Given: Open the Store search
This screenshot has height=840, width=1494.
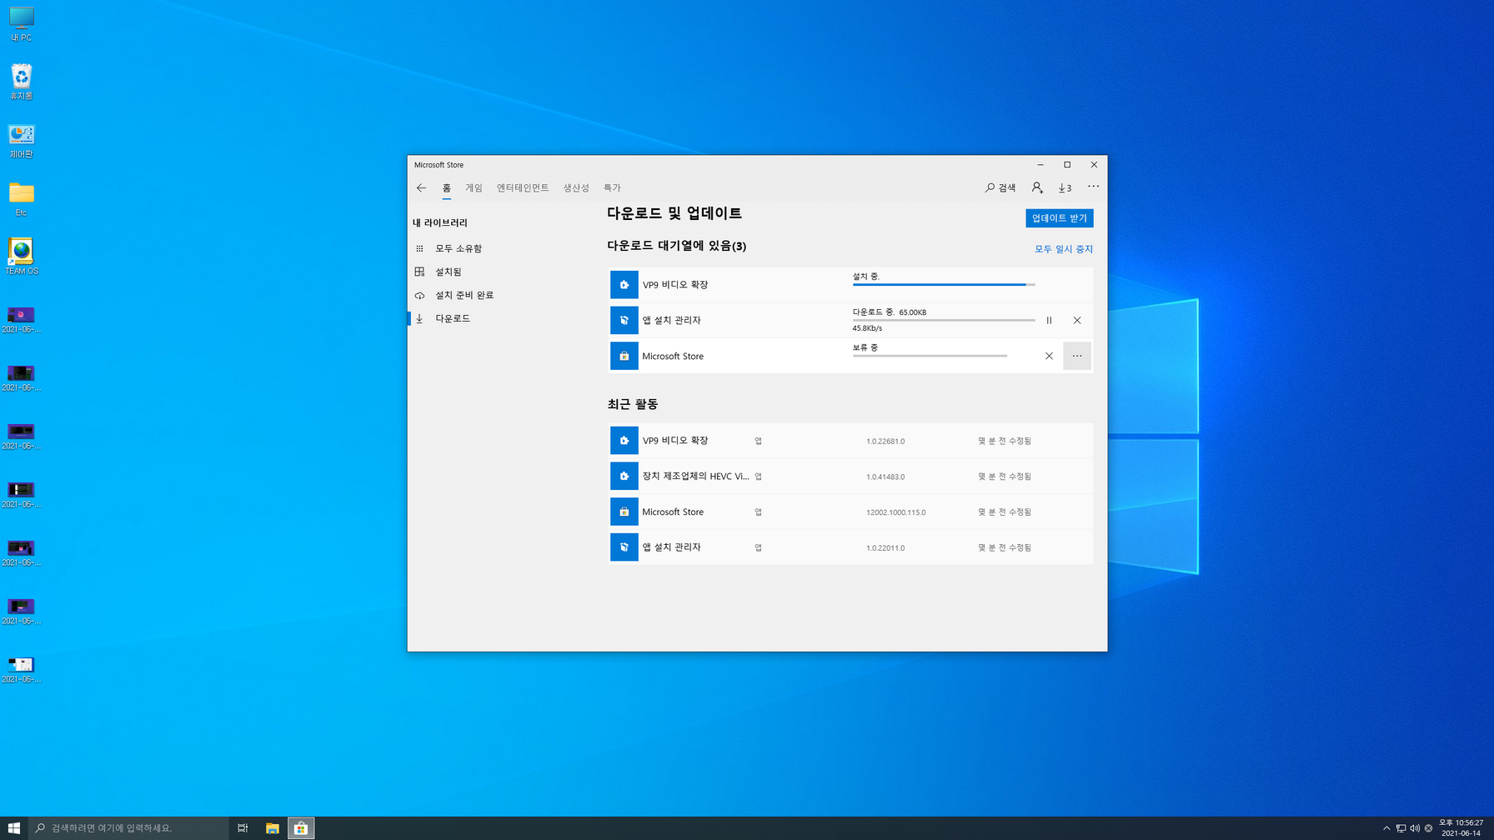Looking at the screenshot, I should coord(1000,188).
